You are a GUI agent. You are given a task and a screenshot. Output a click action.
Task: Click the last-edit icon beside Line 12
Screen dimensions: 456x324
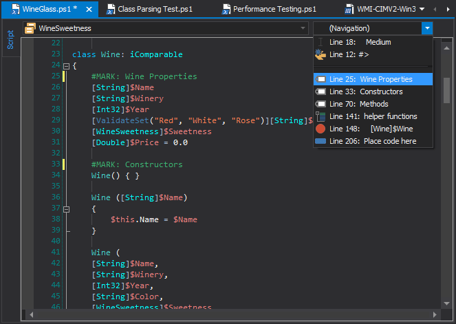[321, 54]
